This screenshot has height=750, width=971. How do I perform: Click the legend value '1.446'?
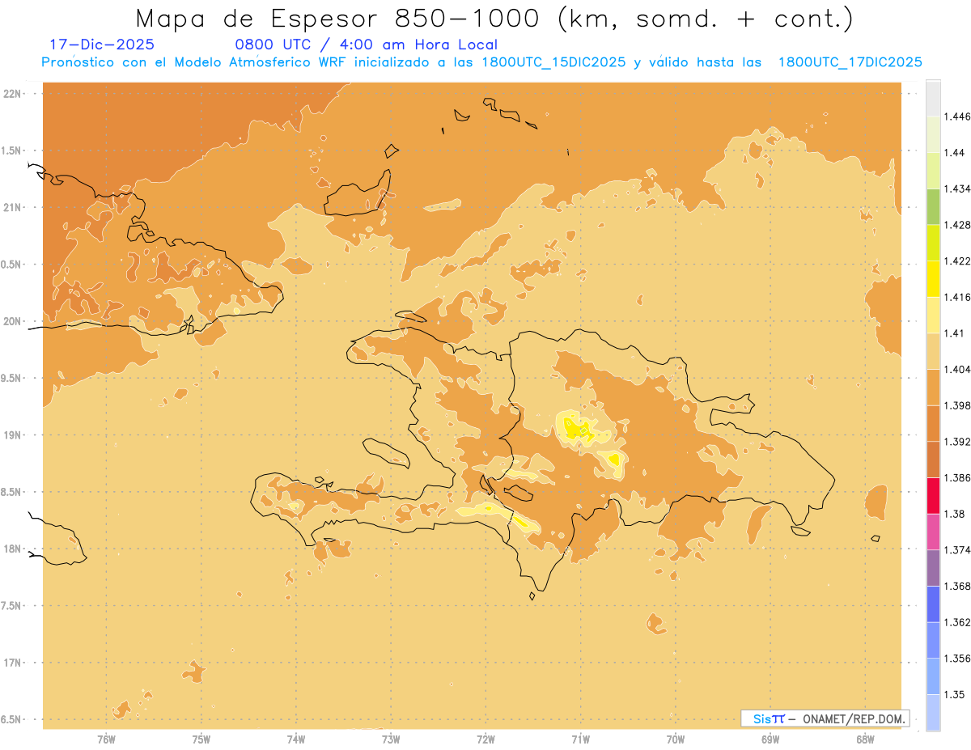tap(956, 117)
